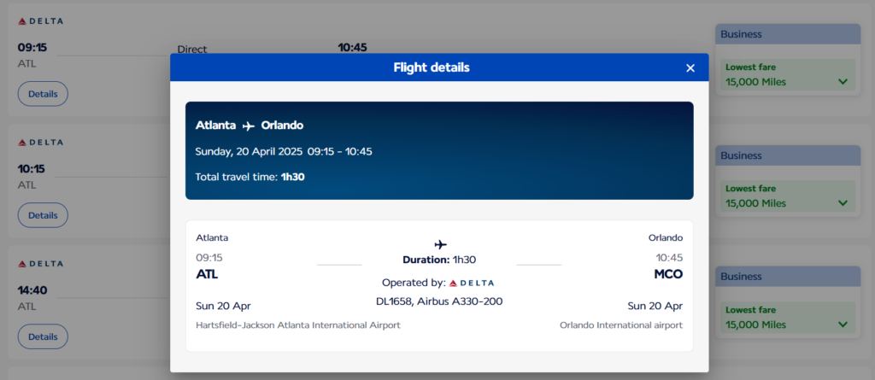Close the Flight details dialog
Screen dimensions: 875x380
(690, 68)
